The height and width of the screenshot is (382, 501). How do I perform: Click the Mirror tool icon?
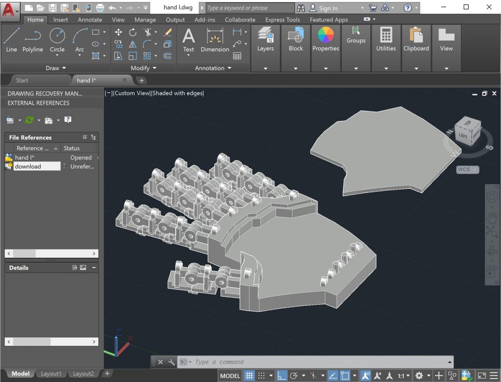[x=133, y=44]
